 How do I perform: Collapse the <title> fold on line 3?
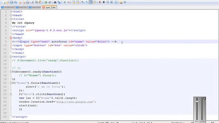[x=11, y=19]
